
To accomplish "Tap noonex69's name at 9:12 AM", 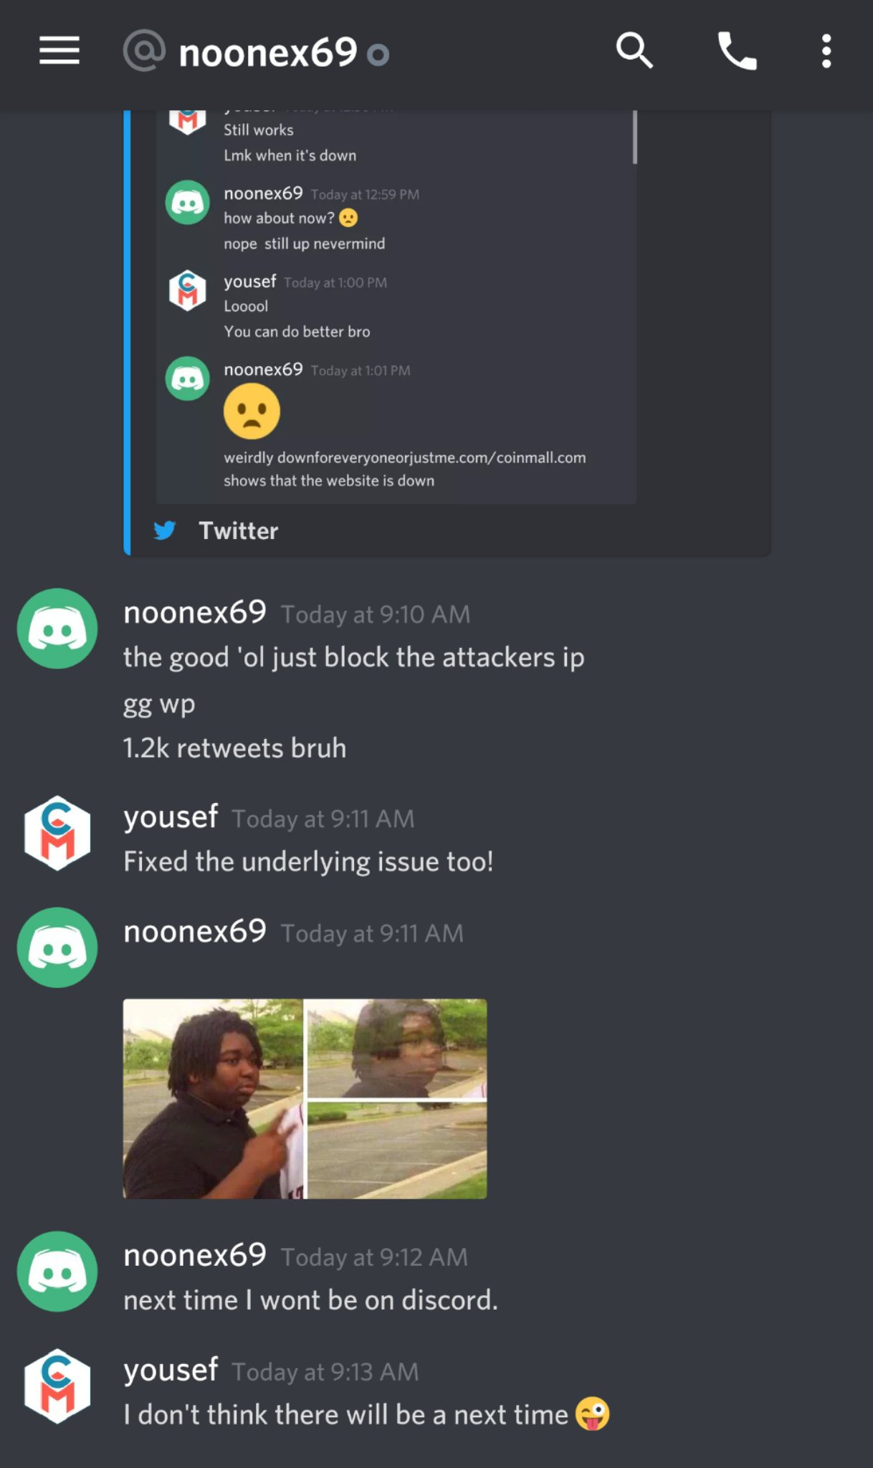I will coord(195,1256).
